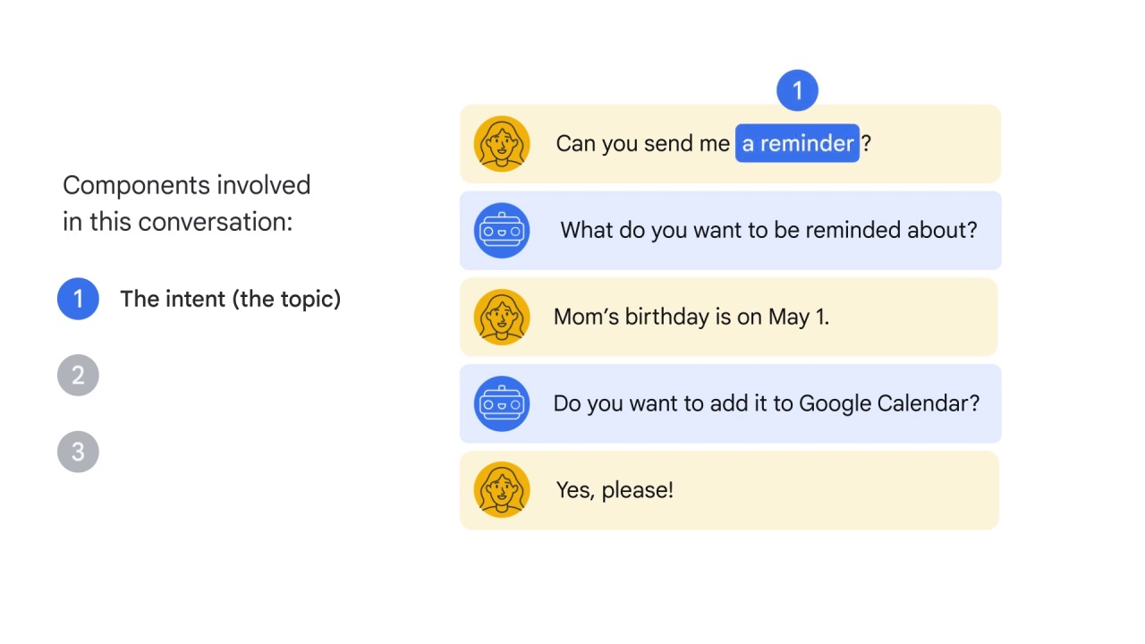This screenshot has width=1145, height=644.
Task: Click the gray number 3 circle
Action: tap(78, 452)
